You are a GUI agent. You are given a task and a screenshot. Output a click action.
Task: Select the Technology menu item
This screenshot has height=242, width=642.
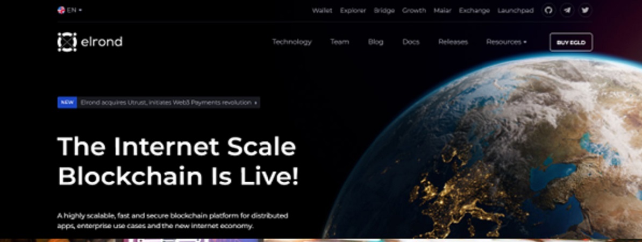tap(292, 42)
